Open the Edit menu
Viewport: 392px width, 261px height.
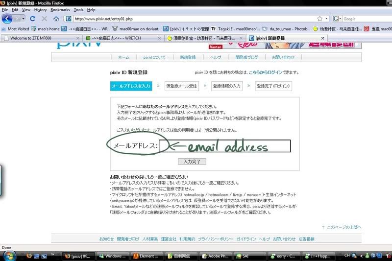(x=15, y=10)
